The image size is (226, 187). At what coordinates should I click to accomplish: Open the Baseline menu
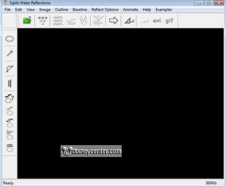pyautogui.click(x=80, y=10)
